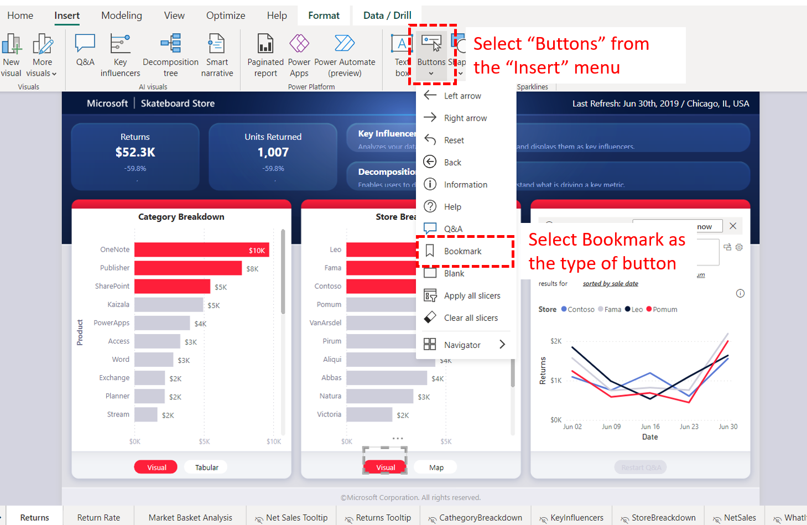Click the Pomum legend color dot

point(649,309)
